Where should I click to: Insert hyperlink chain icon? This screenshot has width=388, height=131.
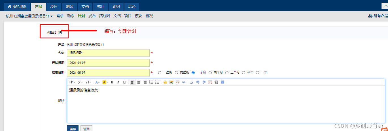pyautogui.click(x=184, y=82)
